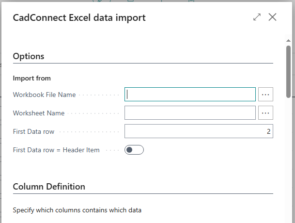
Task: Click the CadConnect Excel data import title
Action: (x=79, y=18)
